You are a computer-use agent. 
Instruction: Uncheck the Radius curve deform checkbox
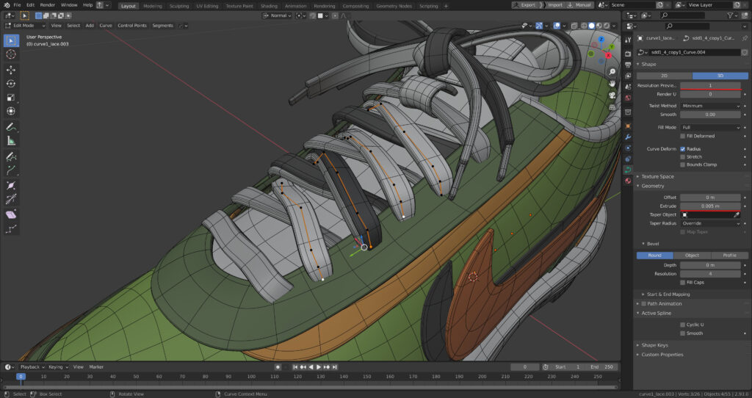tap(682, 149)
